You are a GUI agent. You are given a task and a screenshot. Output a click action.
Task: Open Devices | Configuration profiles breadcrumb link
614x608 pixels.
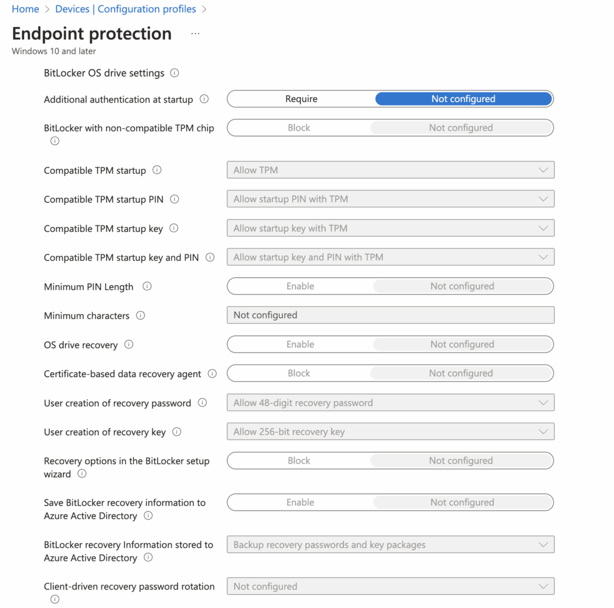125,8
